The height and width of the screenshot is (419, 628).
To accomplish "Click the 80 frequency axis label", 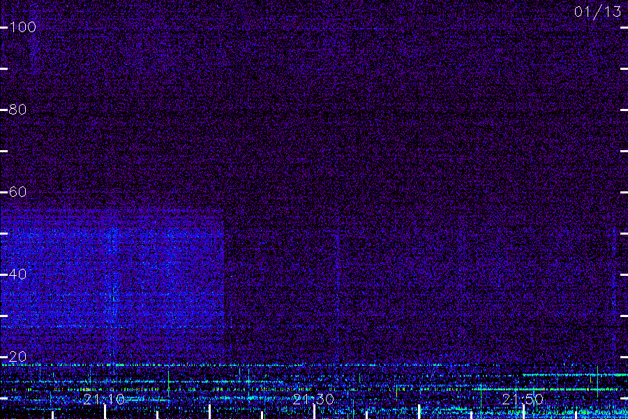I will [18, 110].
